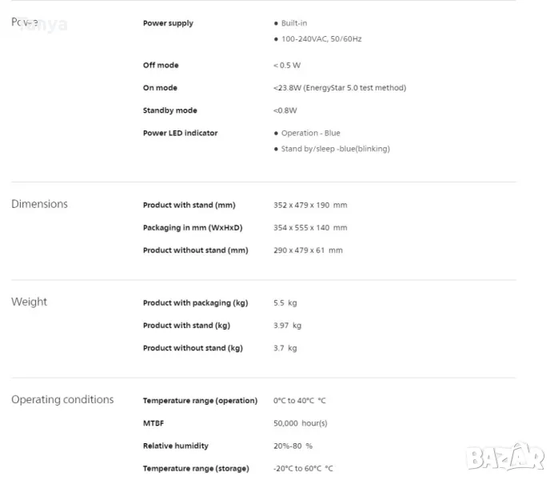Click the Temperature range (storage) label

[x=196, y=468]
